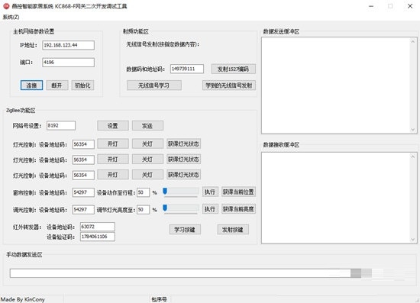Click 关灯 in the third 灯光控制 row
420x303 pixels.
(147, 175)
